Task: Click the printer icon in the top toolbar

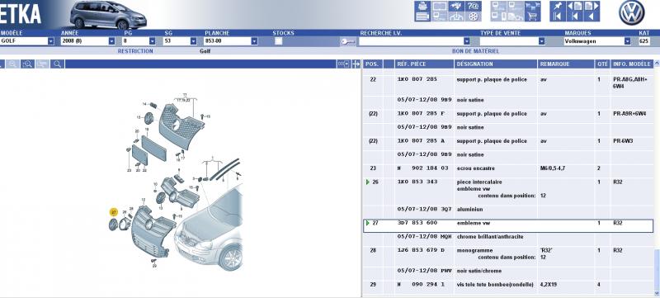Action: [x=422, y=7]
